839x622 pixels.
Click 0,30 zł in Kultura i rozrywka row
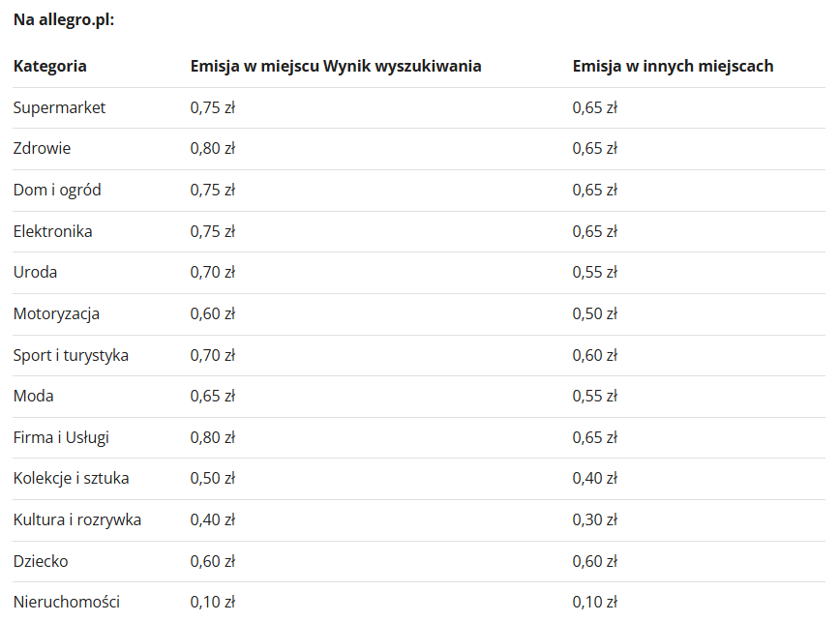click(594, 519)
